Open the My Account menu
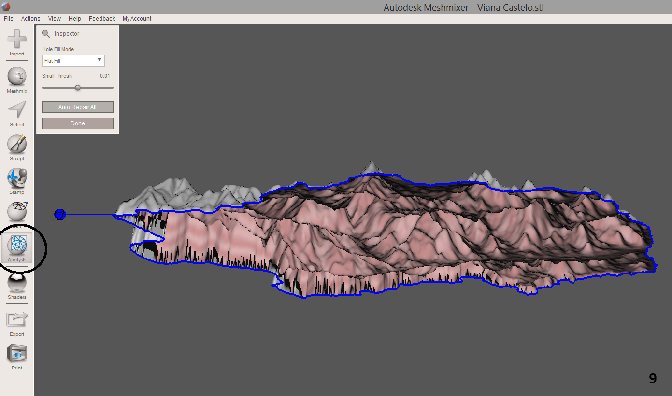Screen dimensions: 672x396 tap(137, 18)
